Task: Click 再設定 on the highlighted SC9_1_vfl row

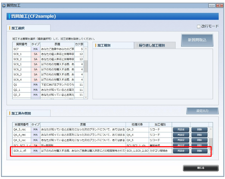Action: (181, 151)
